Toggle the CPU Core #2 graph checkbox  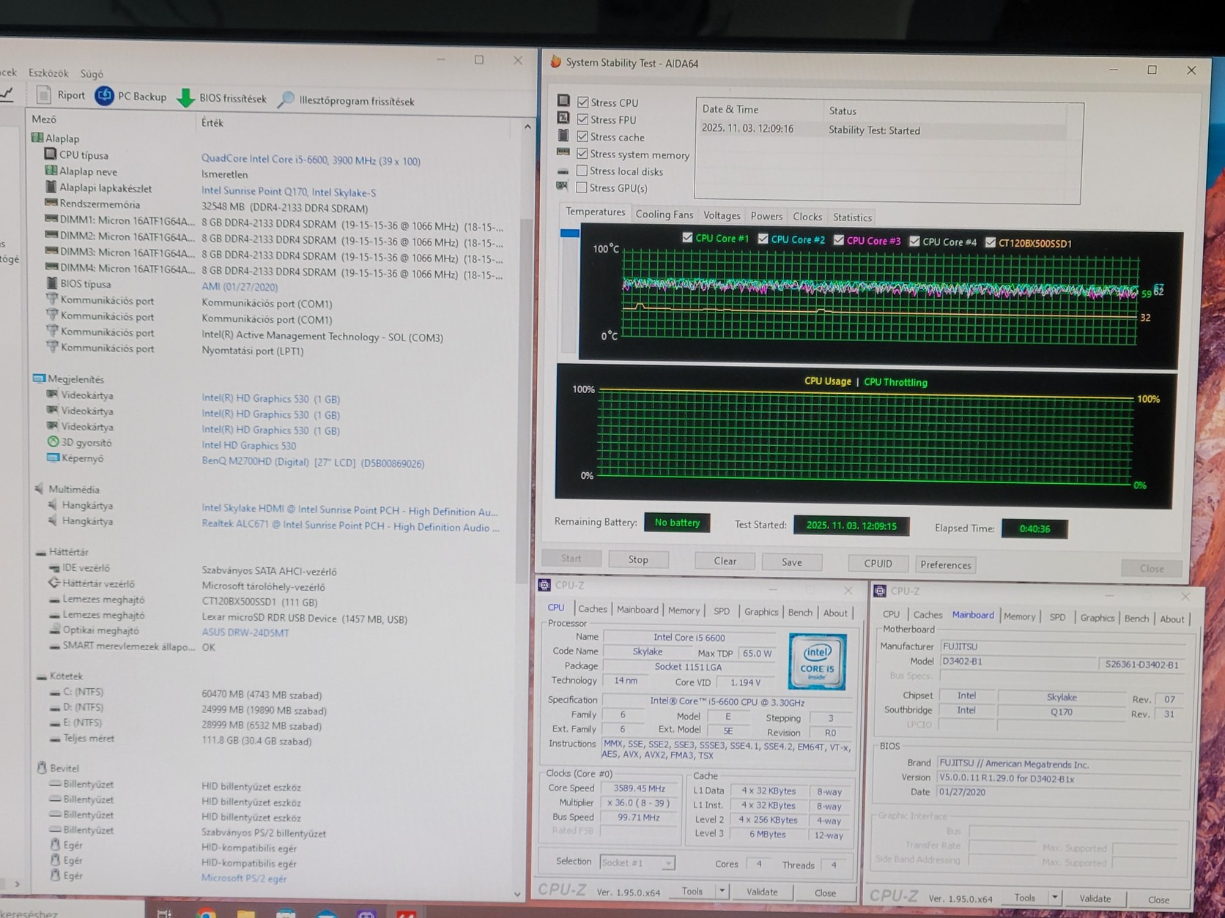763,239
